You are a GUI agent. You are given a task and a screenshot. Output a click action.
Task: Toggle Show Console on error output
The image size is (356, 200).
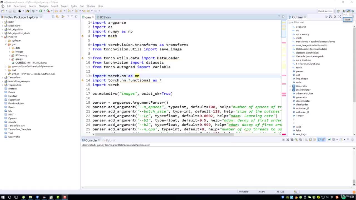pos(324,140)
